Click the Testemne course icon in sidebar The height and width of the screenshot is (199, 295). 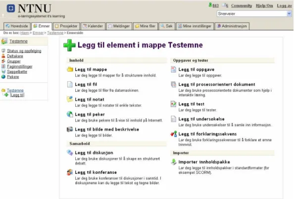[4, 41]
